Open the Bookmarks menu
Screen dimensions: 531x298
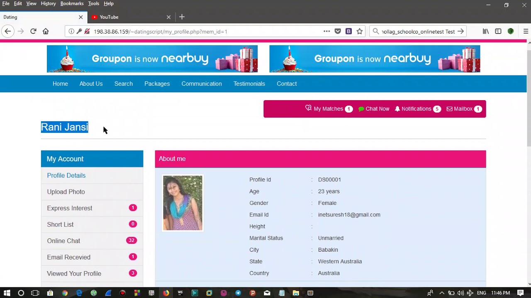[x=72, y=3]
